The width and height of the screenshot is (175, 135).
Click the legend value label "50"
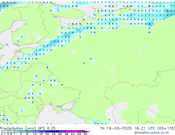click(x=85, y=134)
